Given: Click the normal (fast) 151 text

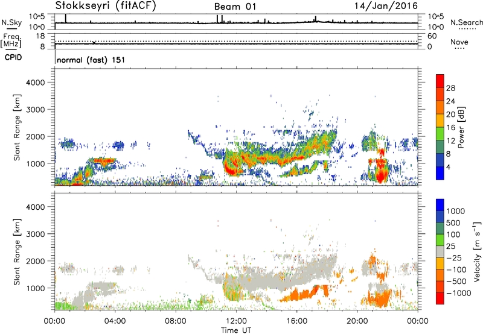Looking at the screenshot, I should tap(91, 60).
